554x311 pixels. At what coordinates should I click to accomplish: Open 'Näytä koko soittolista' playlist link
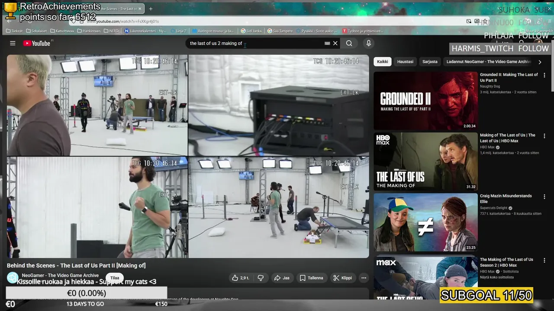[497, 277]
